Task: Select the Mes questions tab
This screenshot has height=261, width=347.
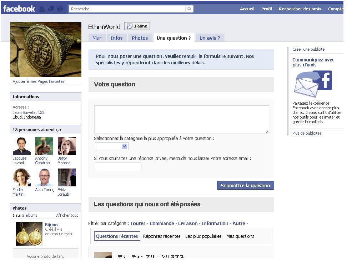Action: (x=240, y=236)
